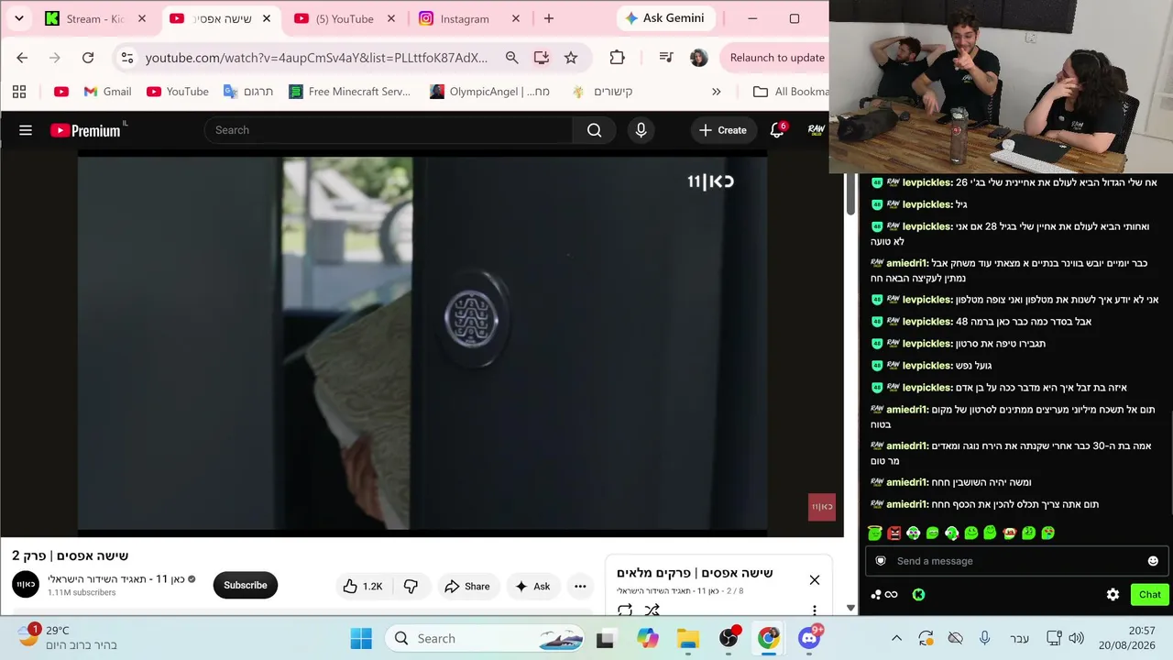The width and height of the screenshot is (1173, 660).
Task: Open Windows Start menu
Action: point(361,638)
